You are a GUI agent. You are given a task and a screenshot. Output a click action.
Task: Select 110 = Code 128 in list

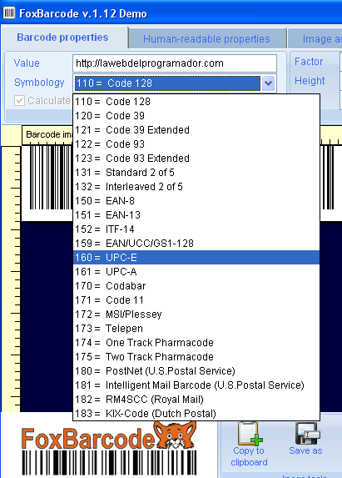(x=196, y=102)
